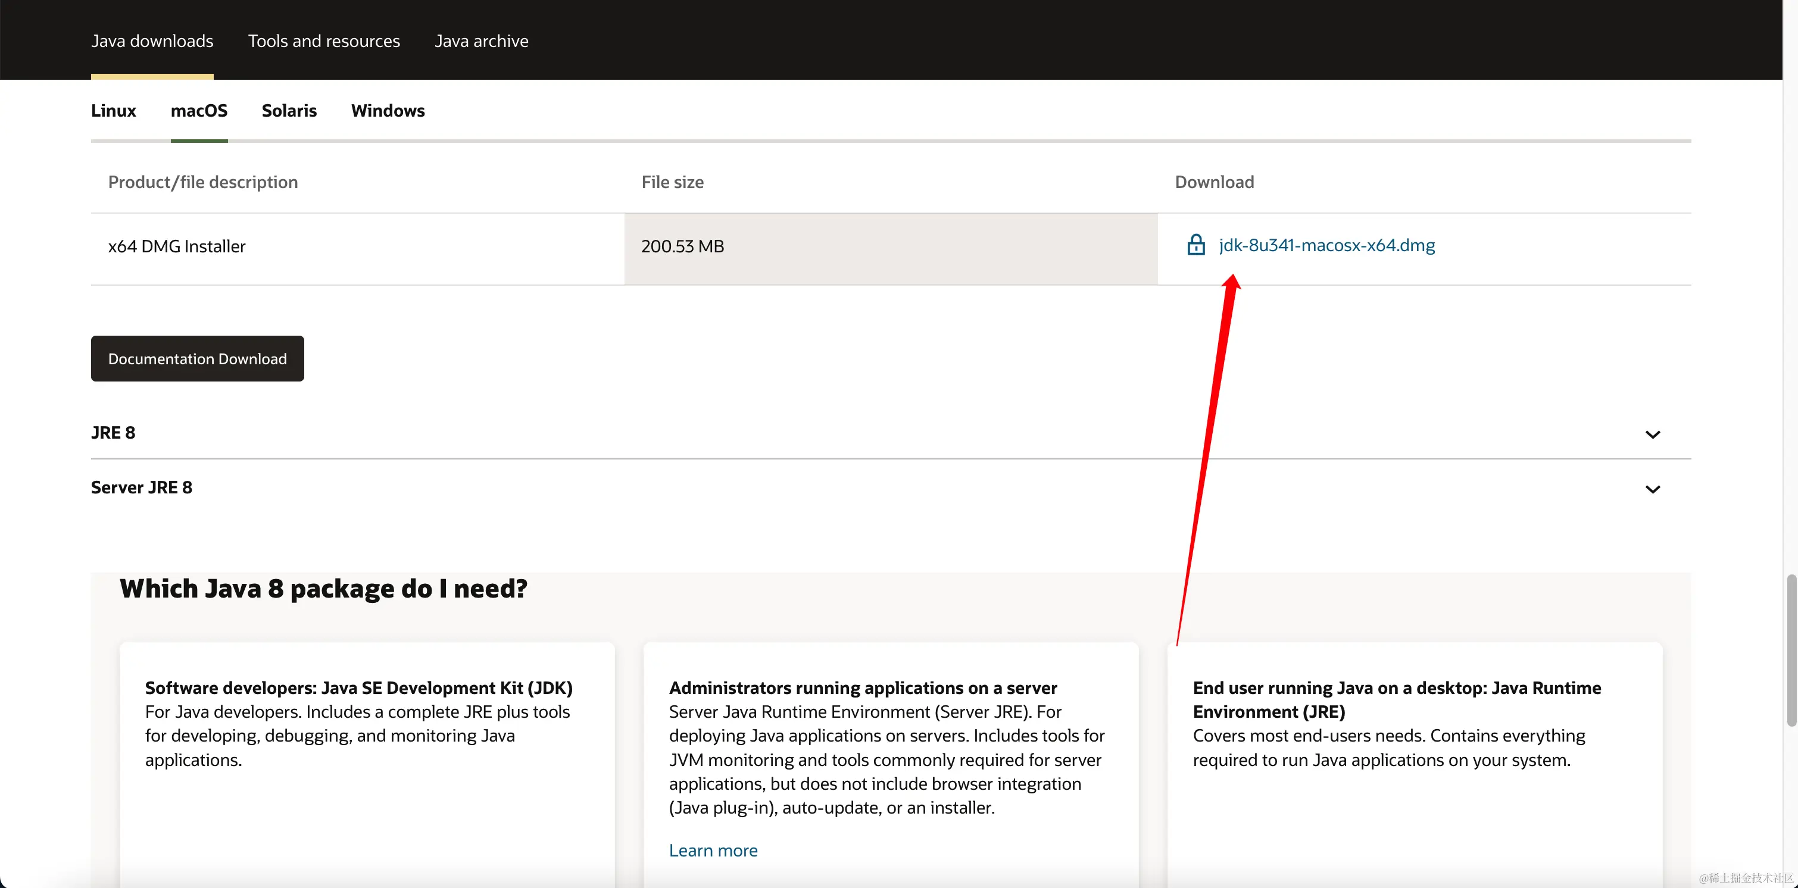Click the JRE 8 accordion heading
1798x888 pixels.
(x=113, y=433)
